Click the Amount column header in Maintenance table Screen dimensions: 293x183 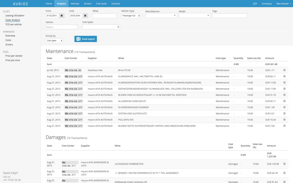pos(270,58)
